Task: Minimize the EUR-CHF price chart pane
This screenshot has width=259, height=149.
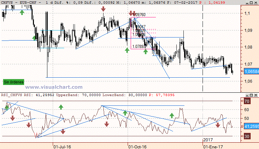Action: pyautogui.click(x=247, y=3)
